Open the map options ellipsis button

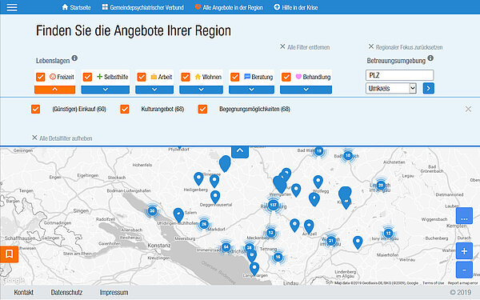(x=464, y=216)
